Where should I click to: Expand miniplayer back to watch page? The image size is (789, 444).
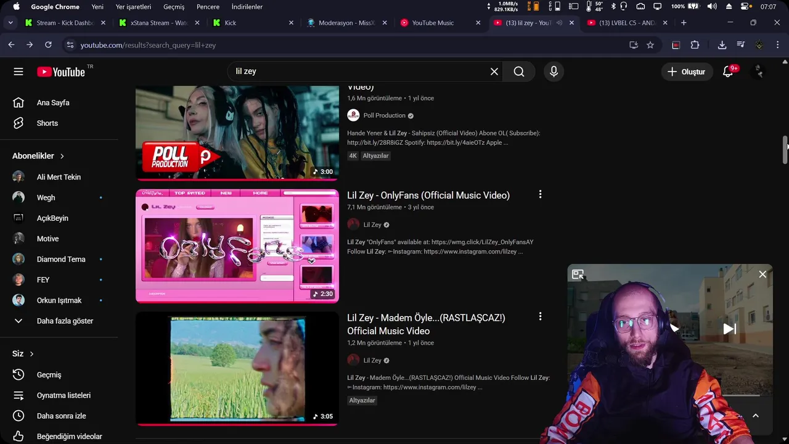click(578, 274)
